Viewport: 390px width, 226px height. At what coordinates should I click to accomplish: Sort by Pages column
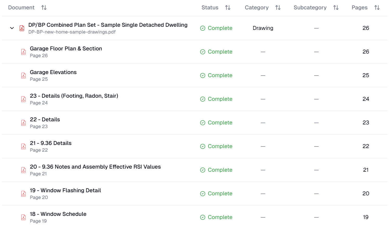click(x=377, y=8)
